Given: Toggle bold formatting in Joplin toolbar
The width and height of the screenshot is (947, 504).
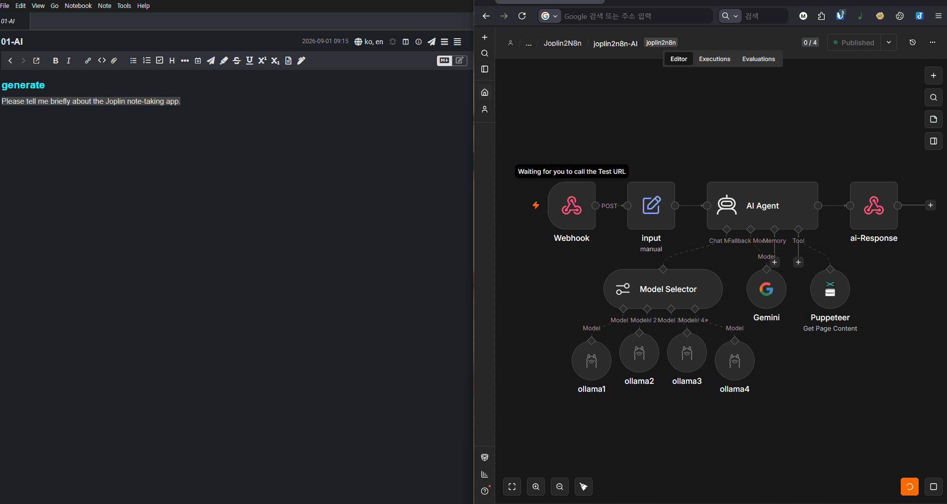Looking at the screenshot, I should pos(56,61).
